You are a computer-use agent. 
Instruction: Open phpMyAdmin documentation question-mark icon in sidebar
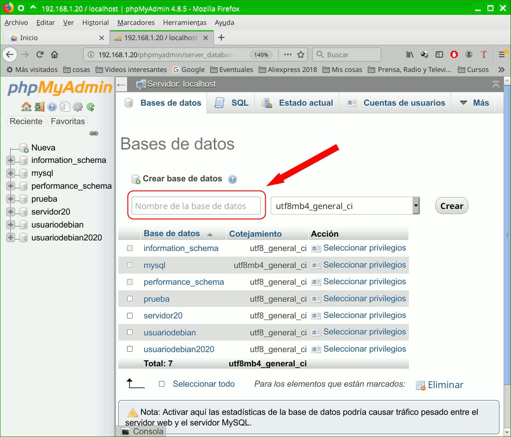[52, 107]
